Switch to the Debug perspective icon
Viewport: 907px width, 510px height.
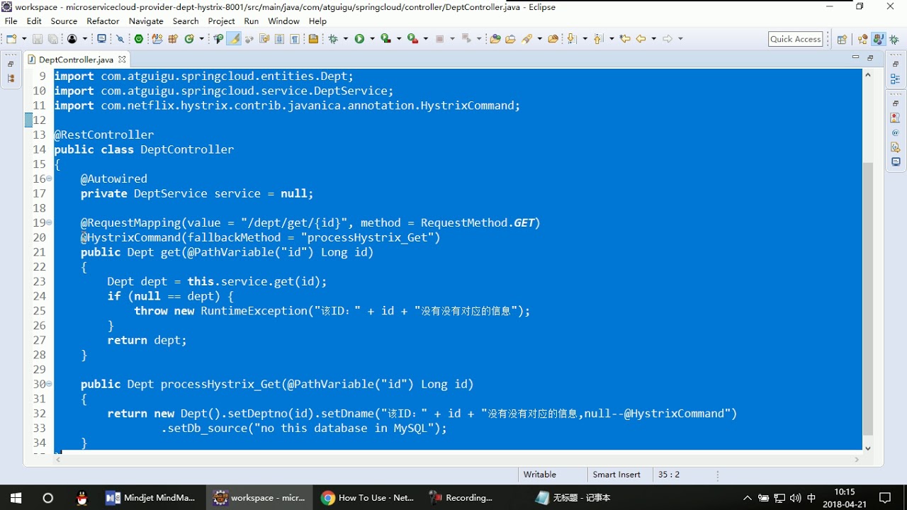click(x=894, y=39)
